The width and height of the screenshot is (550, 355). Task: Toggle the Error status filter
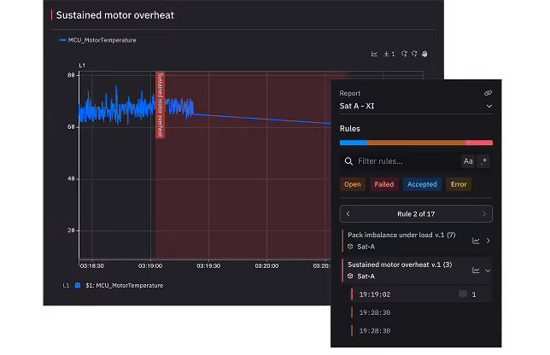459,184
